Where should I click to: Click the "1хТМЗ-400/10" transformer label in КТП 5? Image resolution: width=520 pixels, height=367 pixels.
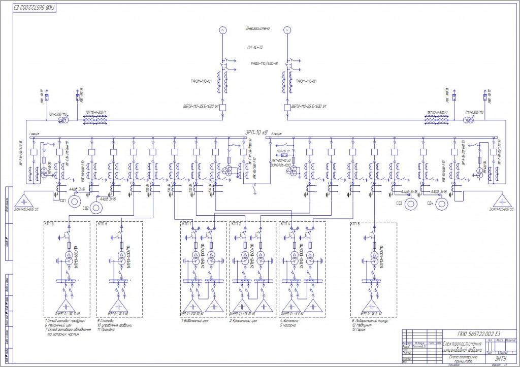click(x=381, y=256)
